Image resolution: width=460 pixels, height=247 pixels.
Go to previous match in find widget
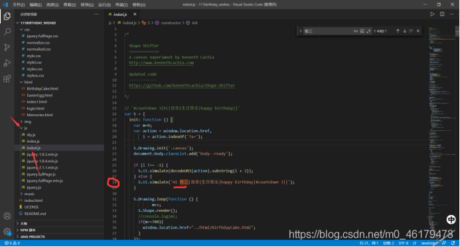click(x=398, y=31)
